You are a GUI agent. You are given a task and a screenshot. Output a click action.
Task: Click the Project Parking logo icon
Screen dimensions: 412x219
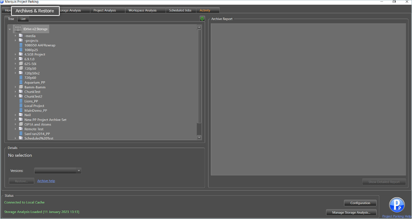coord(397,205)
